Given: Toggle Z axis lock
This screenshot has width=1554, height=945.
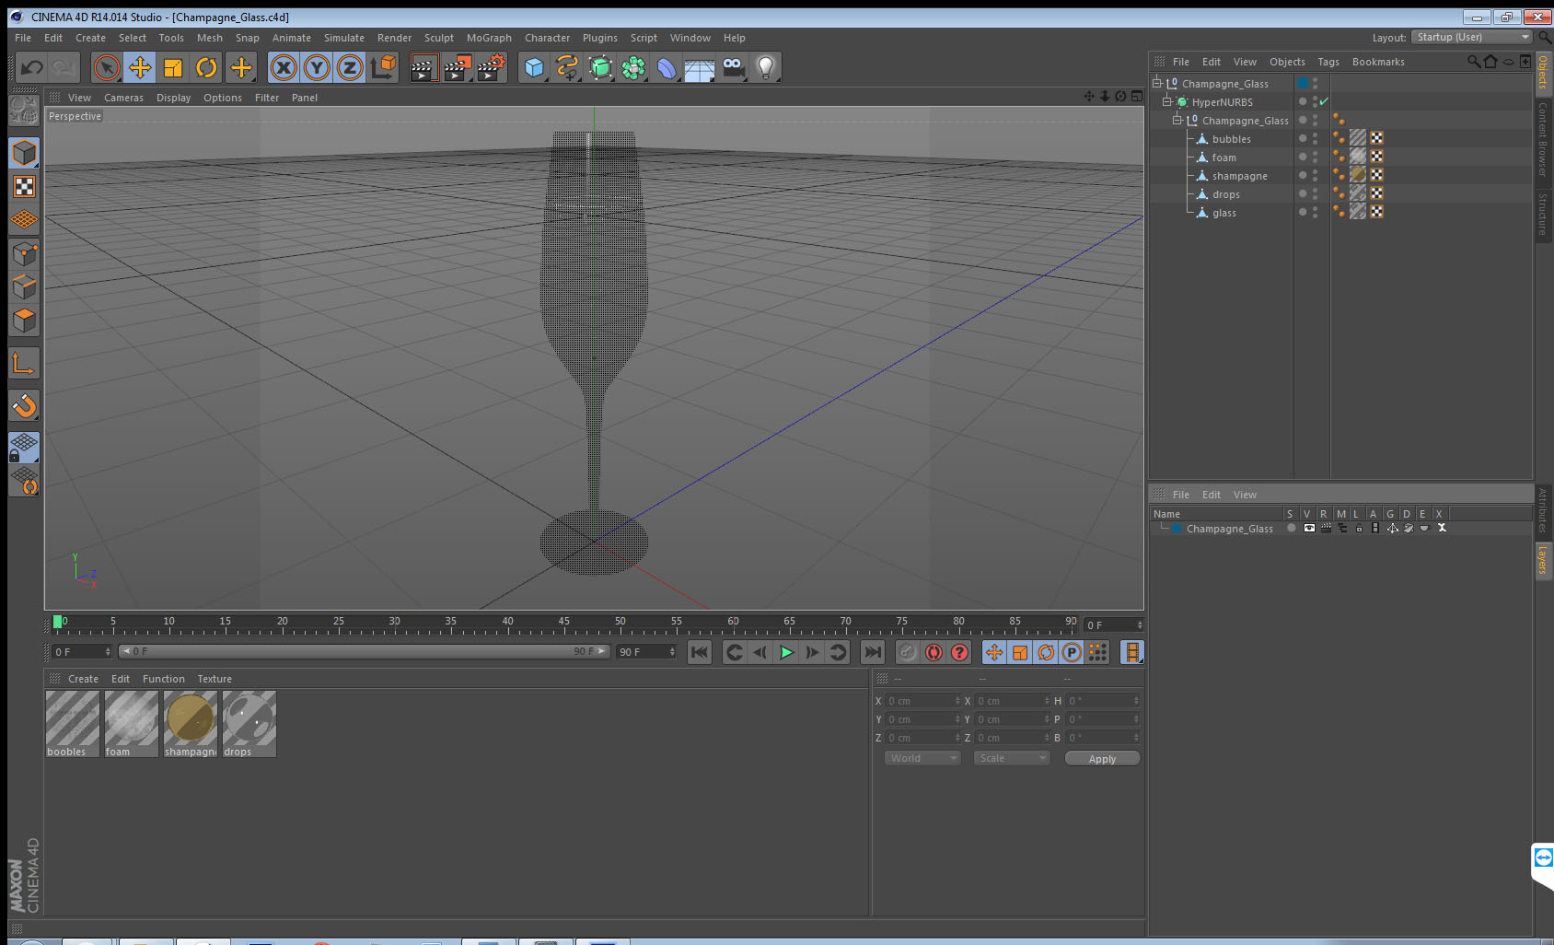Looking at the screenshot, I should (x=350, y=67).
